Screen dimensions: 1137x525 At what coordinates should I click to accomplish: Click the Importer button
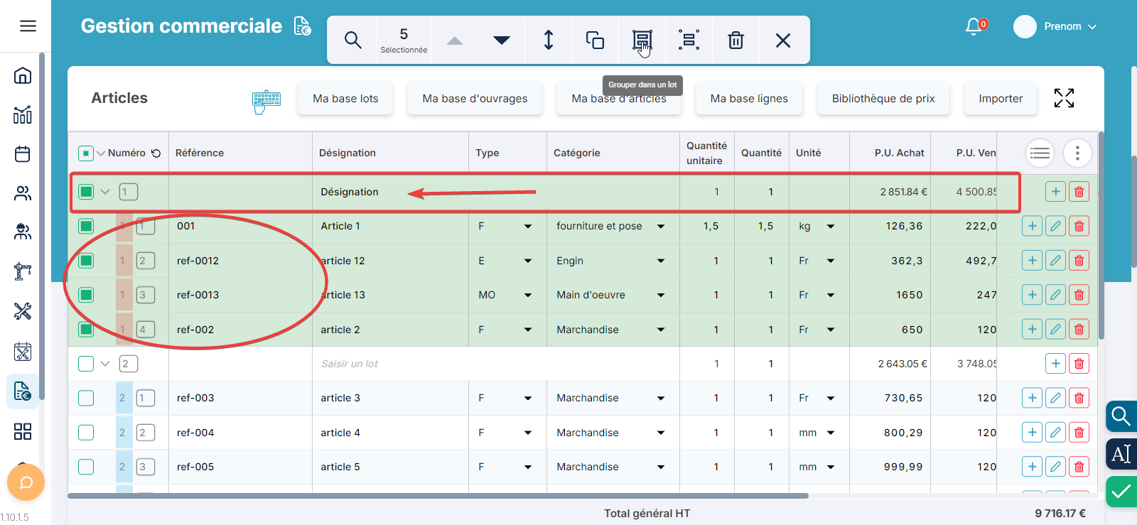[x=1000, y=99]
